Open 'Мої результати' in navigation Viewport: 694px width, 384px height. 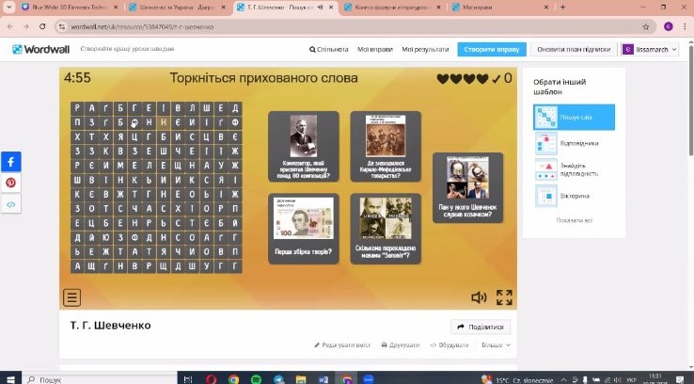(425, 50)
